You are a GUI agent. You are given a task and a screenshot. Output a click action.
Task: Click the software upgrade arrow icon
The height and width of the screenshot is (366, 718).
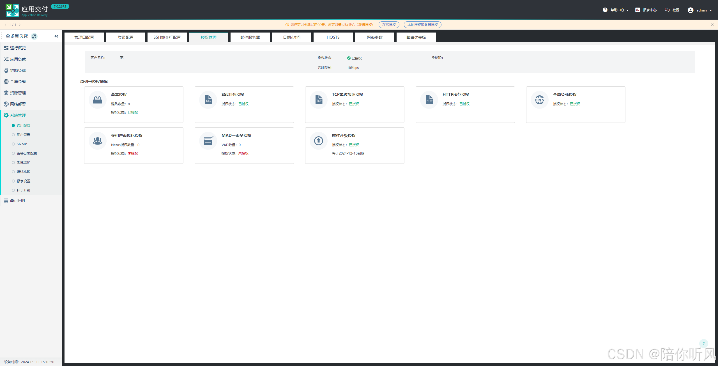319,141
